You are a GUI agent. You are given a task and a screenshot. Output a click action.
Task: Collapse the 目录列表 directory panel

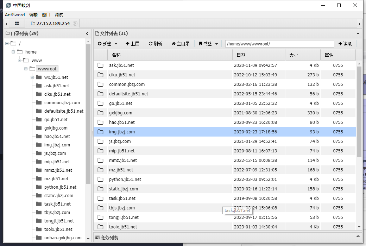[x=87, y=33]
